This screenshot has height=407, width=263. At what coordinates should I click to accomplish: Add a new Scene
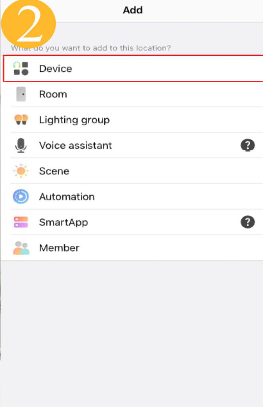tap(137, 171)
